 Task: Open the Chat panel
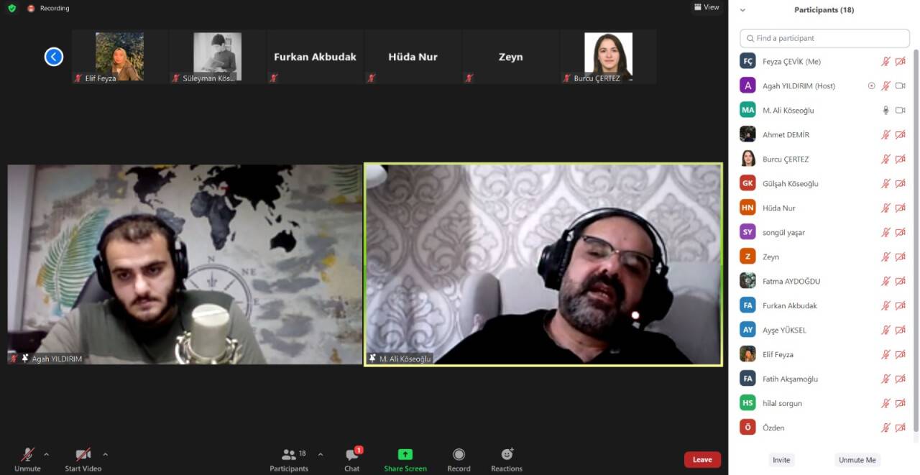[352, 455]
